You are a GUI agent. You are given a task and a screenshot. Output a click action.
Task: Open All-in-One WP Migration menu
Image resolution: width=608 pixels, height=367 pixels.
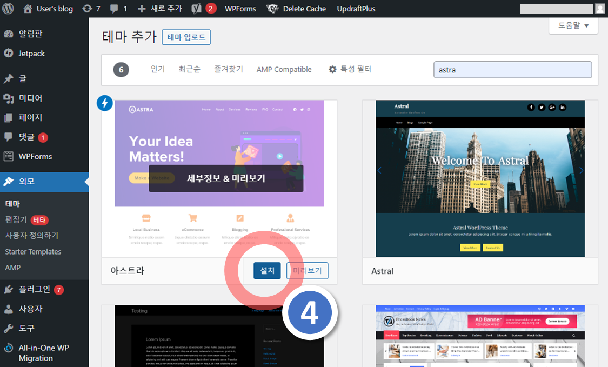click(44, 352)
